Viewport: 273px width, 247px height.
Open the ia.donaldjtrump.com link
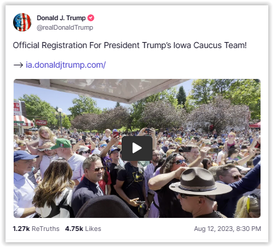66,65
